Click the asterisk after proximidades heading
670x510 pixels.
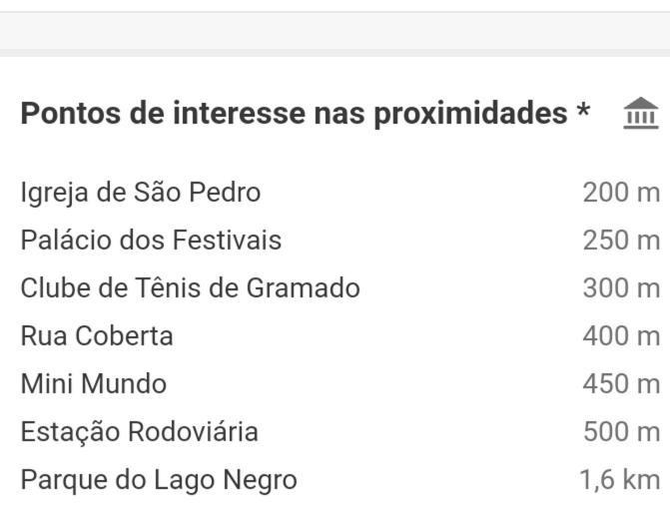[583, 110]
